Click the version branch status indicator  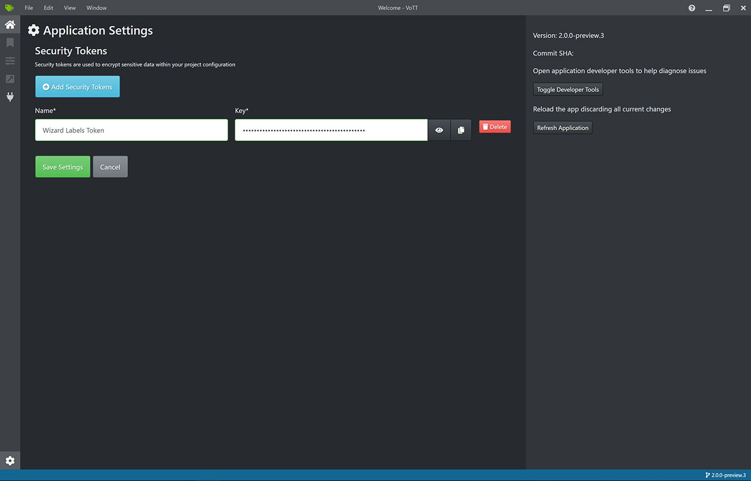(x=725, y=475)
